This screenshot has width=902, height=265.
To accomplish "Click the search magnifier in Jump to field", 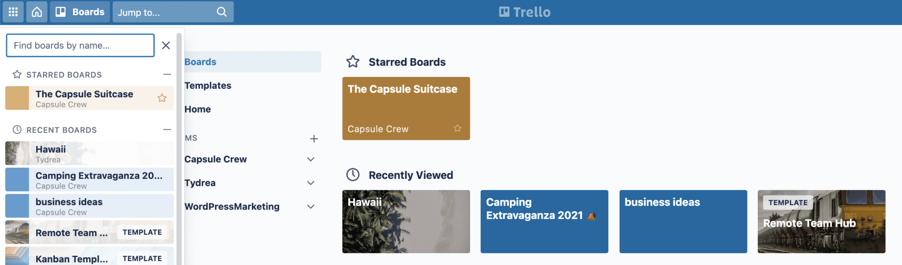I will pos(221,12).
